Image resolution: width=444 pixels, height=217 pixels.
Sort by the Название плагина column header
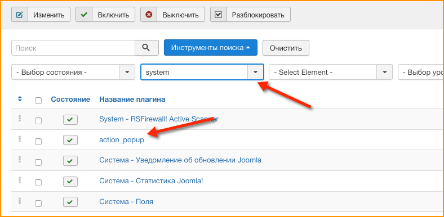coord(132,99)
